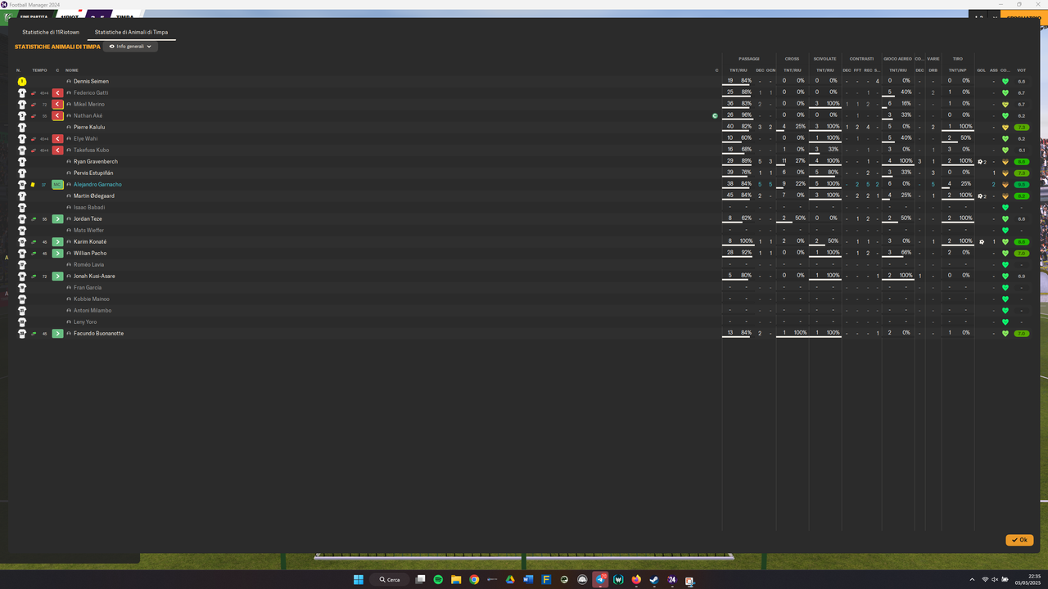This screenshot has width=1048, height=589.
Task: Click Alejandro Garnacho's 9.5 rating badge
Action: pyautogui.click(x=1021, y=185)
